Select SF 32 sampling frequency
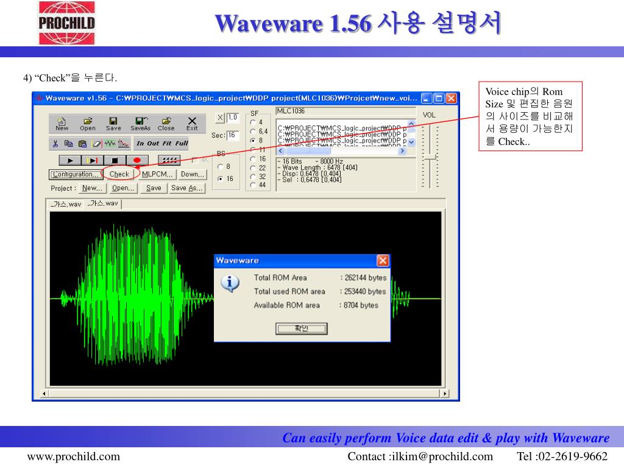 [253, 176]
